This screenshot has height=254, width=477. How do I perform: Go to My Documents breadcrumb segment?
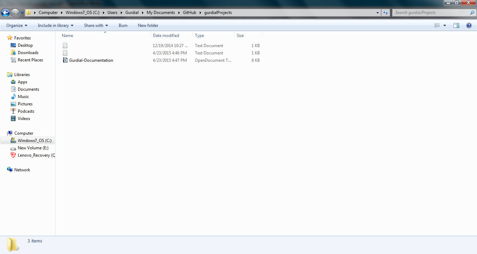[x=161, y=13]
